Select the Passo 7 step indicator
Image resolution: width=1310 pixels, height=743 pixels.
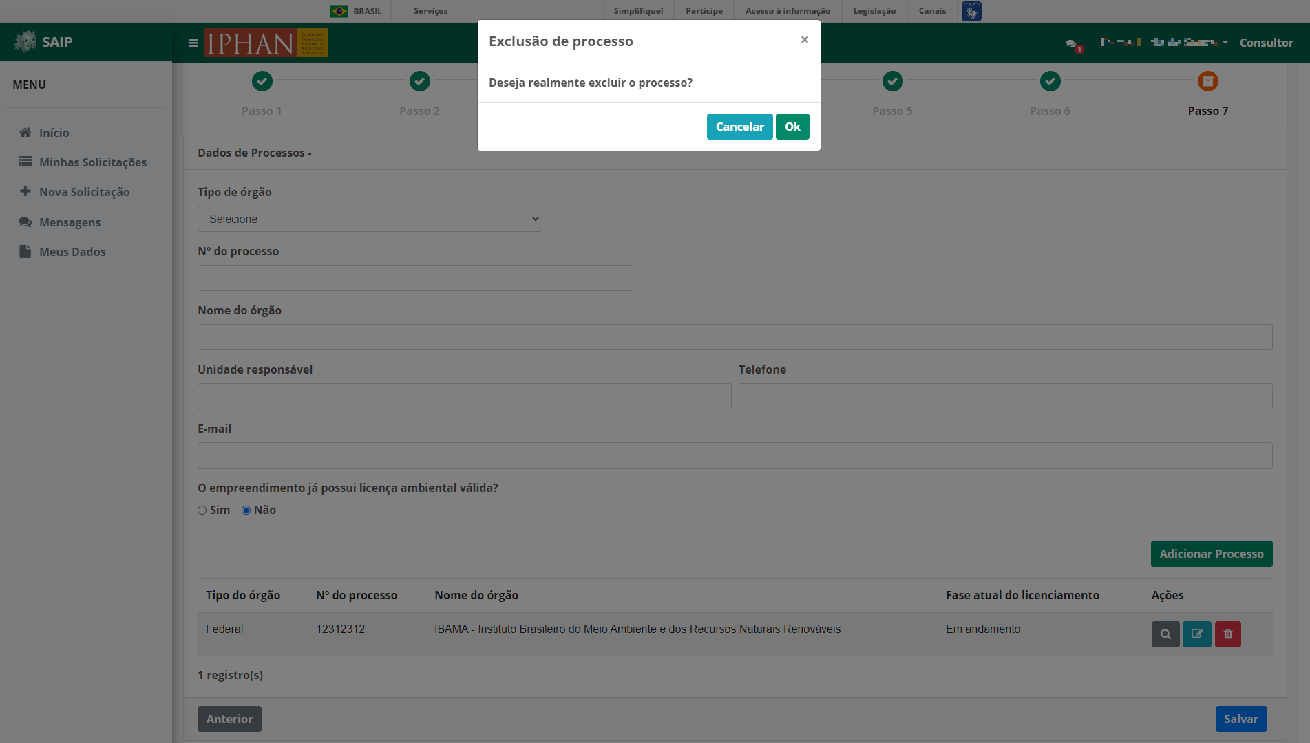tap(1208, 81)
